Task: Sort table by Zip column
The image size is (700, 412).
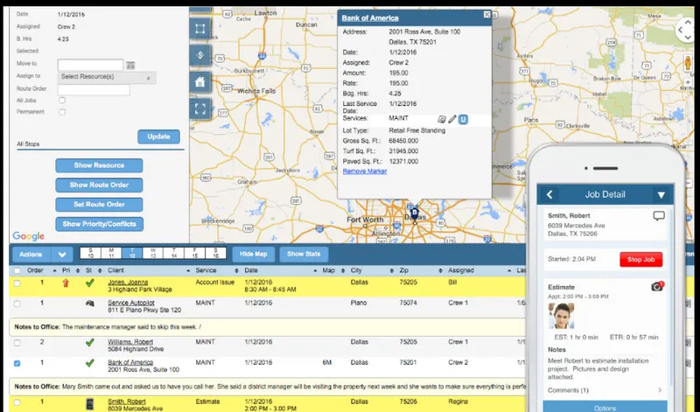Action: pos(403,270)
